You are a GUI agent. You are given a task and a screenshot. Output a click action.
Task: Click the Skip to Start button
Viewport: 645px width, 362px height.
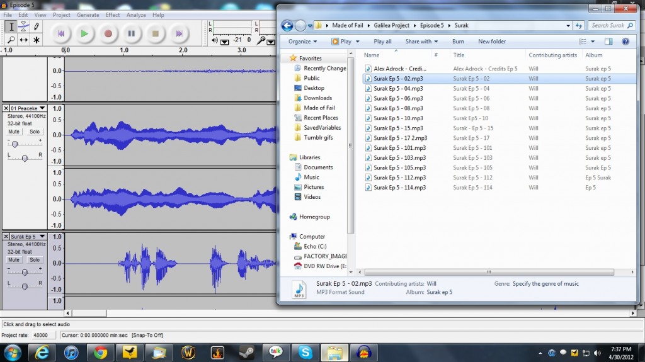(x=61, y=34)
